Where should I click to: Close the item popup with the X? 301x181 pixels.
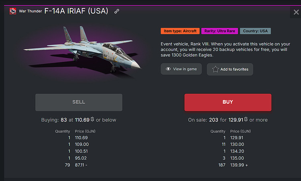click(x=296, y=12)
